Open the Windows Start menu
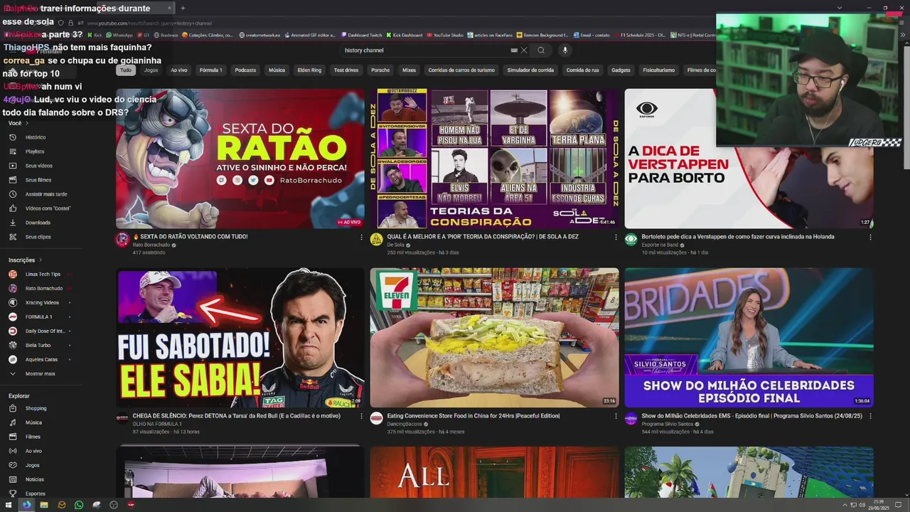Screen dimensions: 910x512 (9, 505)
